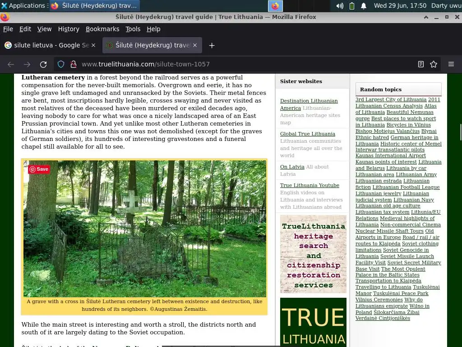Open the Blynai topic link
Screen dimensions: 462x347
tap(429, 131)
